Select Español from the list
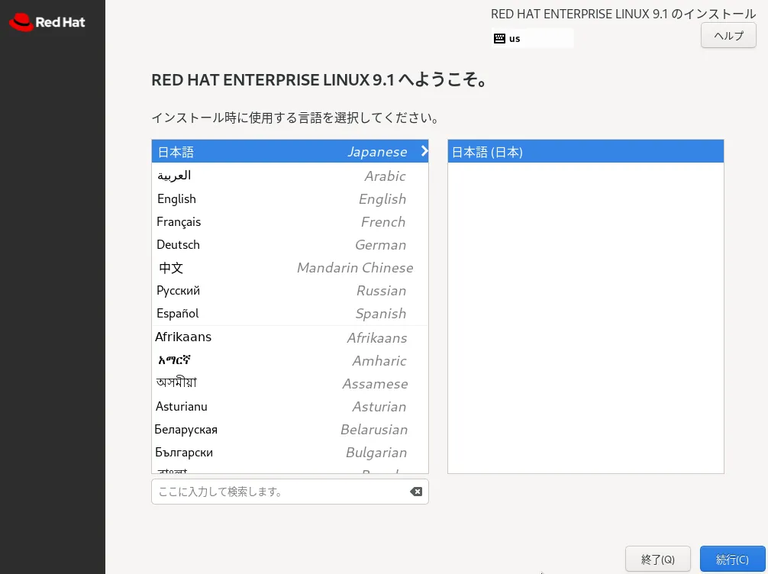The height and width of the screenshot is (574, 768). pos(289,314)
